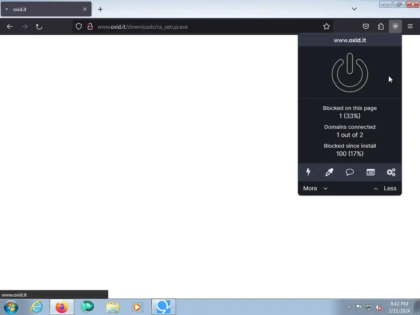Screen dimensions: 420x315
Task: Switch to Firefox taskbar button
Action: click(62, 307)
